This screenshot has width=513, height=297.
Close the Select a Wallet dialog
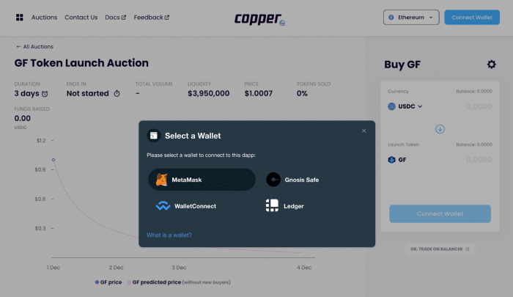(363, 131)
